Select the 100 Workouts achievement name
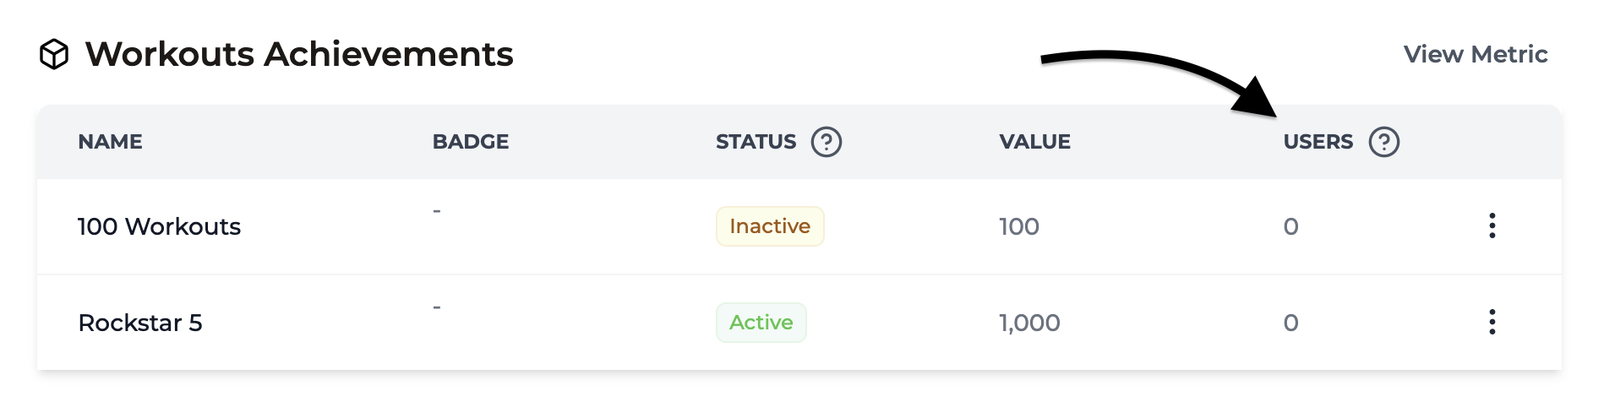Image resolution: width=1604 pixels, height=402 pixels. tap(159, 226)
